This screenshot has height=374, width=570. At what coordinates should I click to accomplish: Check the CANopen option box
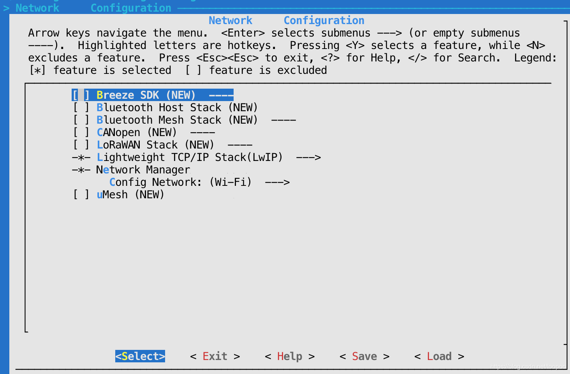click(81, 133)
